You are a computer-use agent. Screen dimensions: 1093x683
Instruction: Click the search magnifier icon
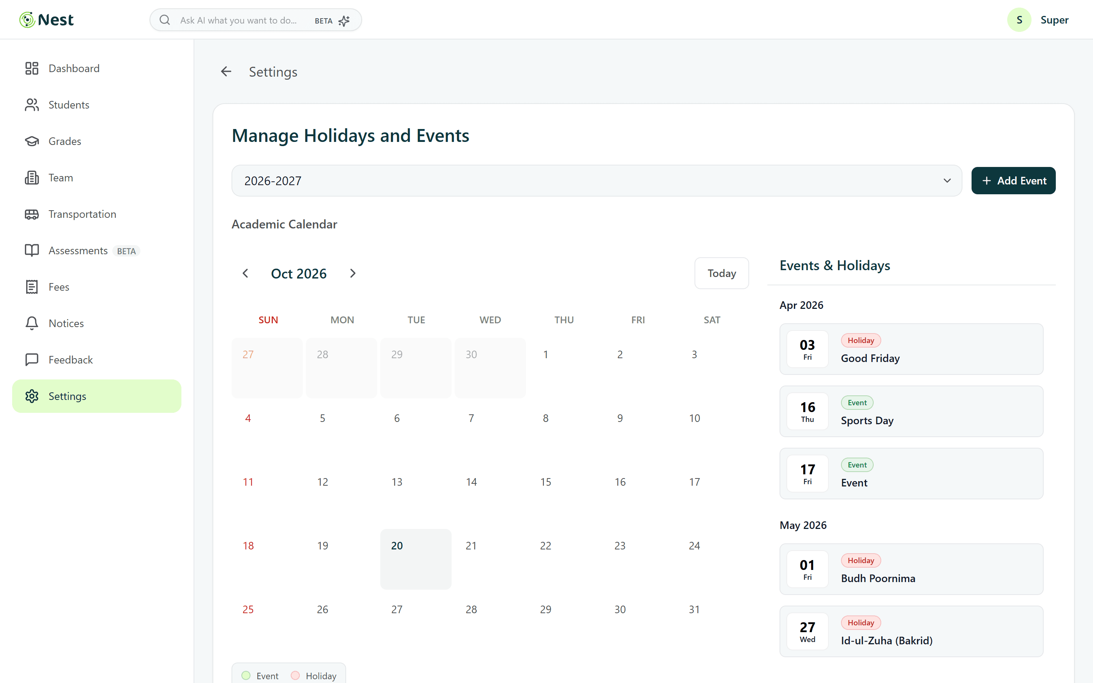[165, 20]
